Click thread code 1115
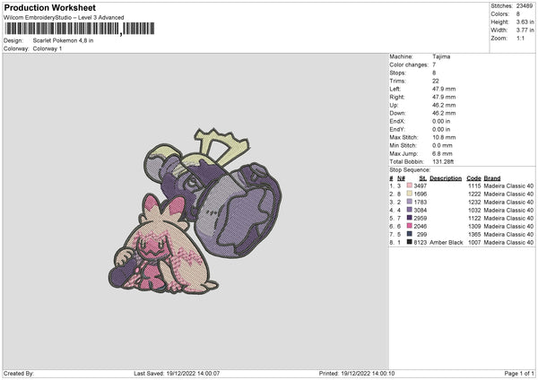The height and width of the screenshot is (380, 538). (474, 186)
